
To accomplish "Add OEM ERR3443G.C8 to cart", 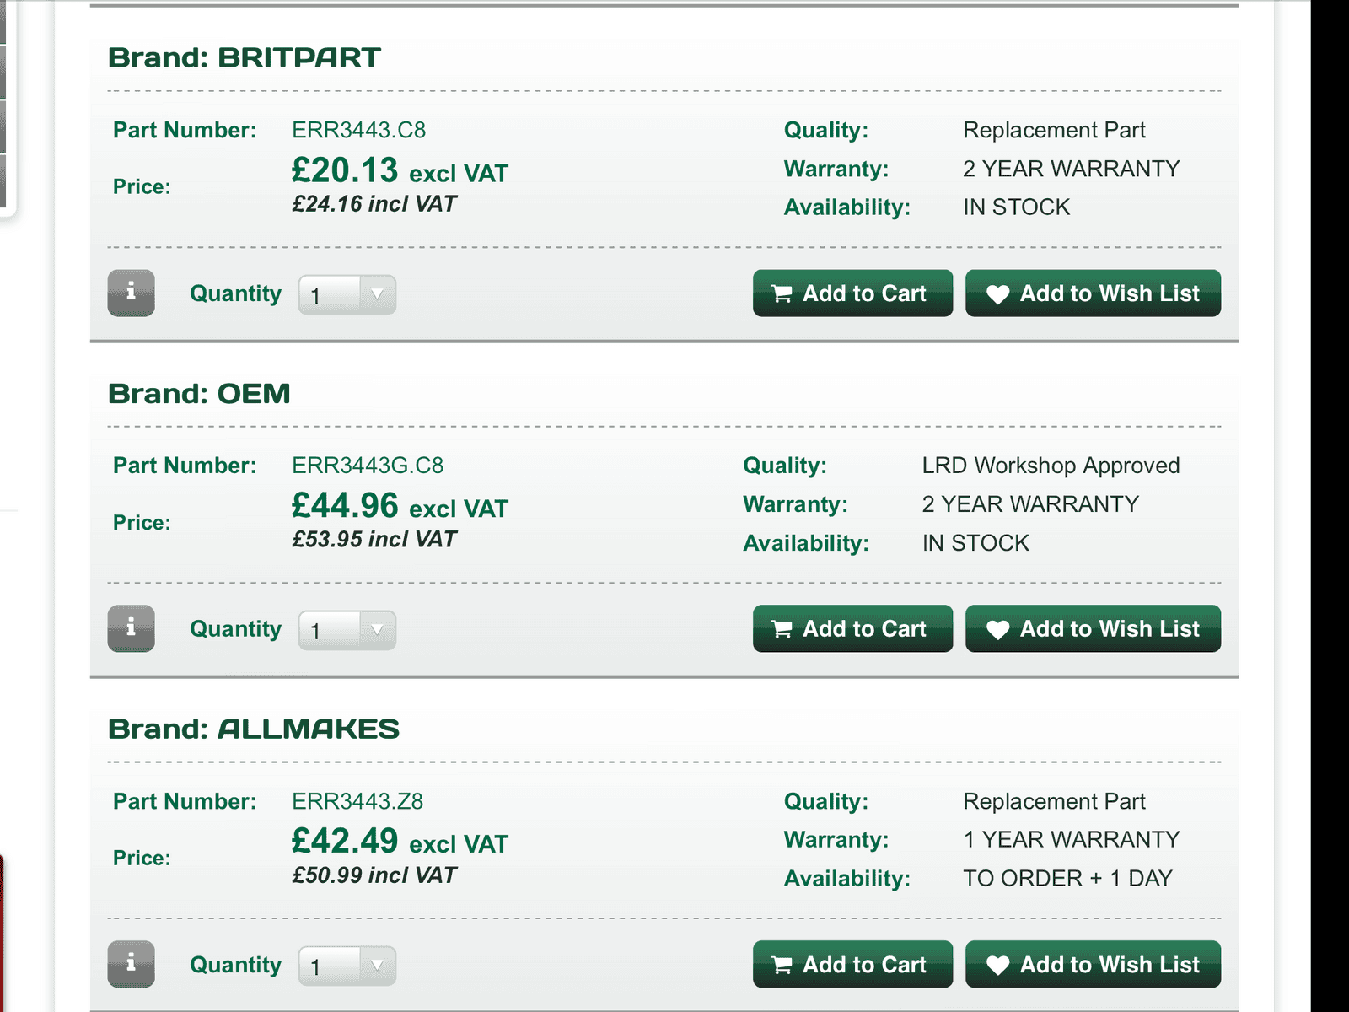I will click(x=852, y=628).
